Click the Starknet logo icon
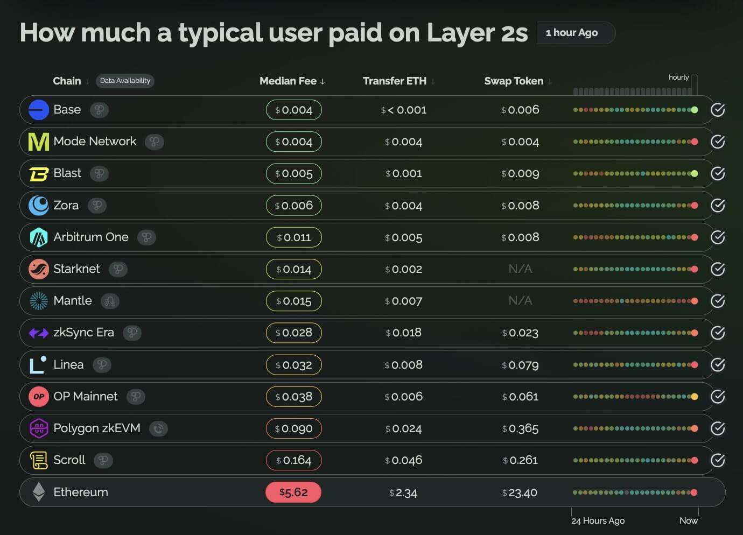Viewport: 743px width, 535px height. click(x=39, y=269)
